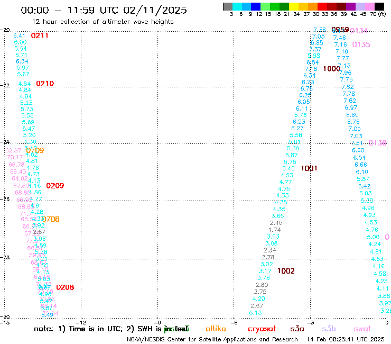Image resolution: width=391 pixels, height=344 pixels.
Task: Click the wave height value '6.41'
Action: coord(19,36)
